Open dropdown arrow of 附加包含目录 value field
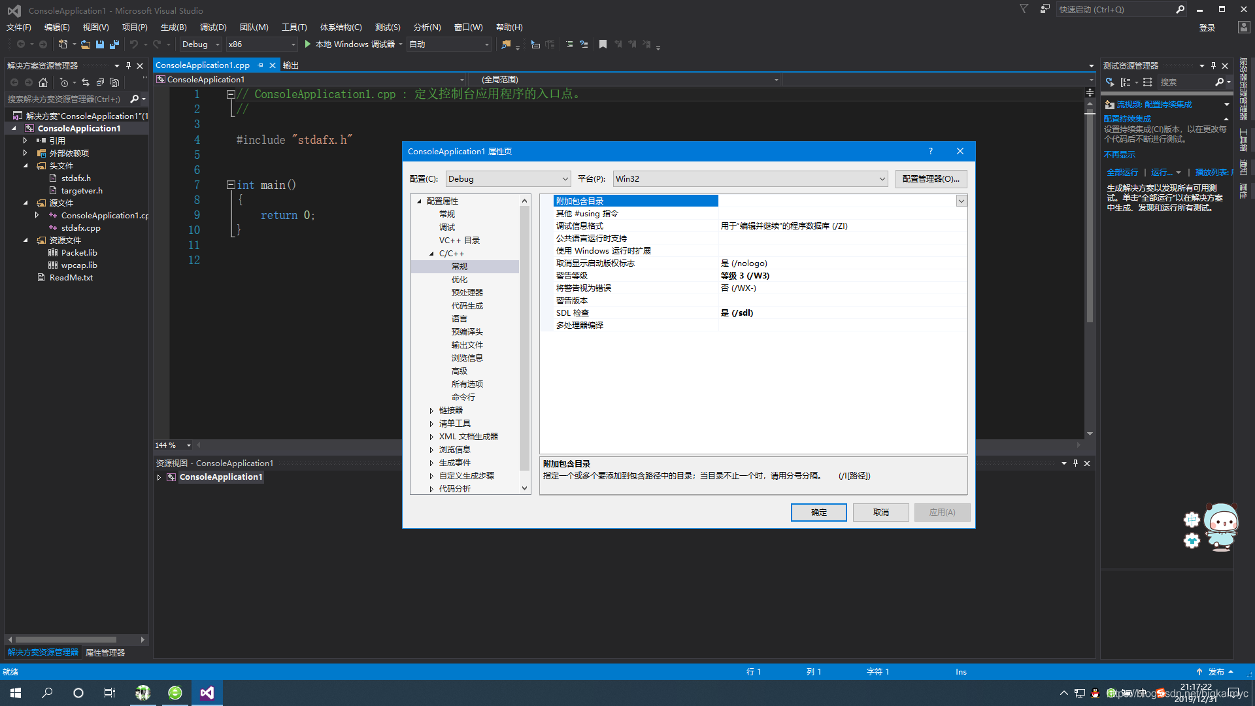Viewport: 1255px width, 706px height. click(x=962, y=201)
